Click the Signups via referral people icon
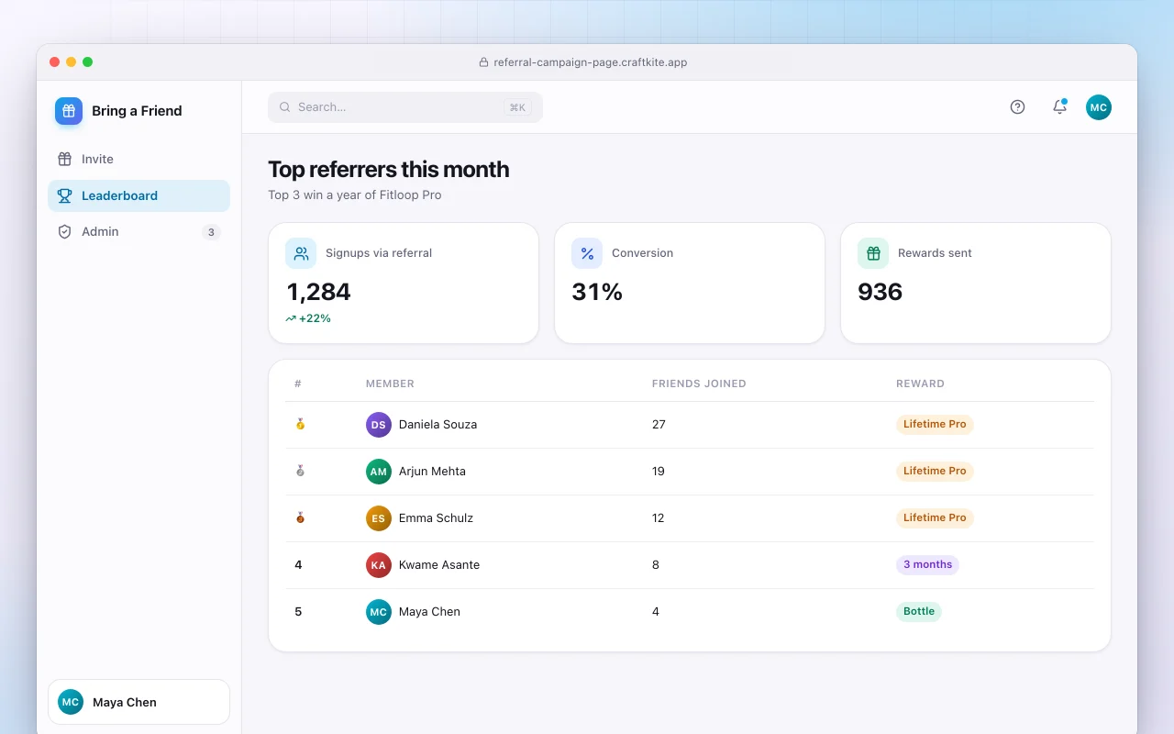The height and width of the screenshot is (734, 1174). [x=301, y=253]
